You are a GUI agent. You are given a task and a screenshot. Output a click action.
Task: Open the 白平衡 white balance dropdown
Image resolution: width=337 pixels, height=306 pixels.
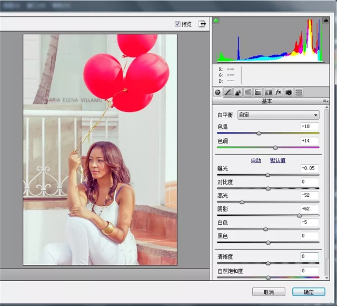point(279,114)
